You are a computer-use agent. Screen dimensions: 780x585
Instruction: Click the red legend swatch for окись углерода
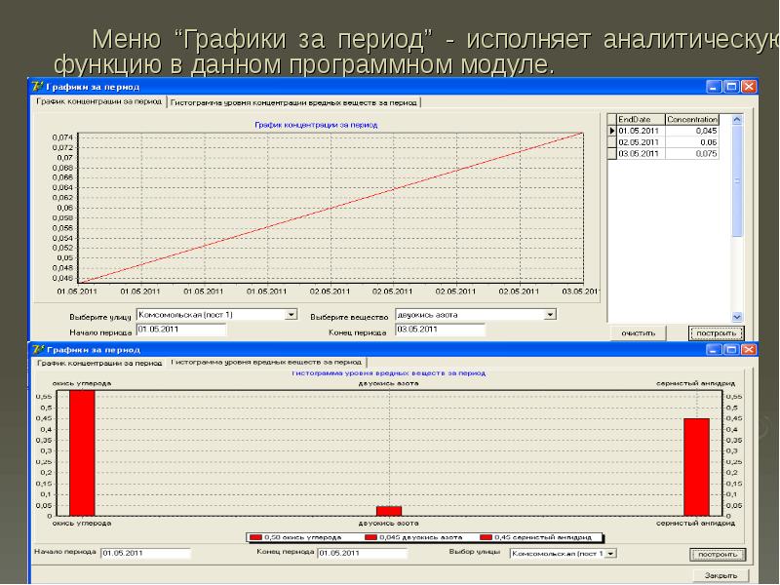(x=256, y=537)
